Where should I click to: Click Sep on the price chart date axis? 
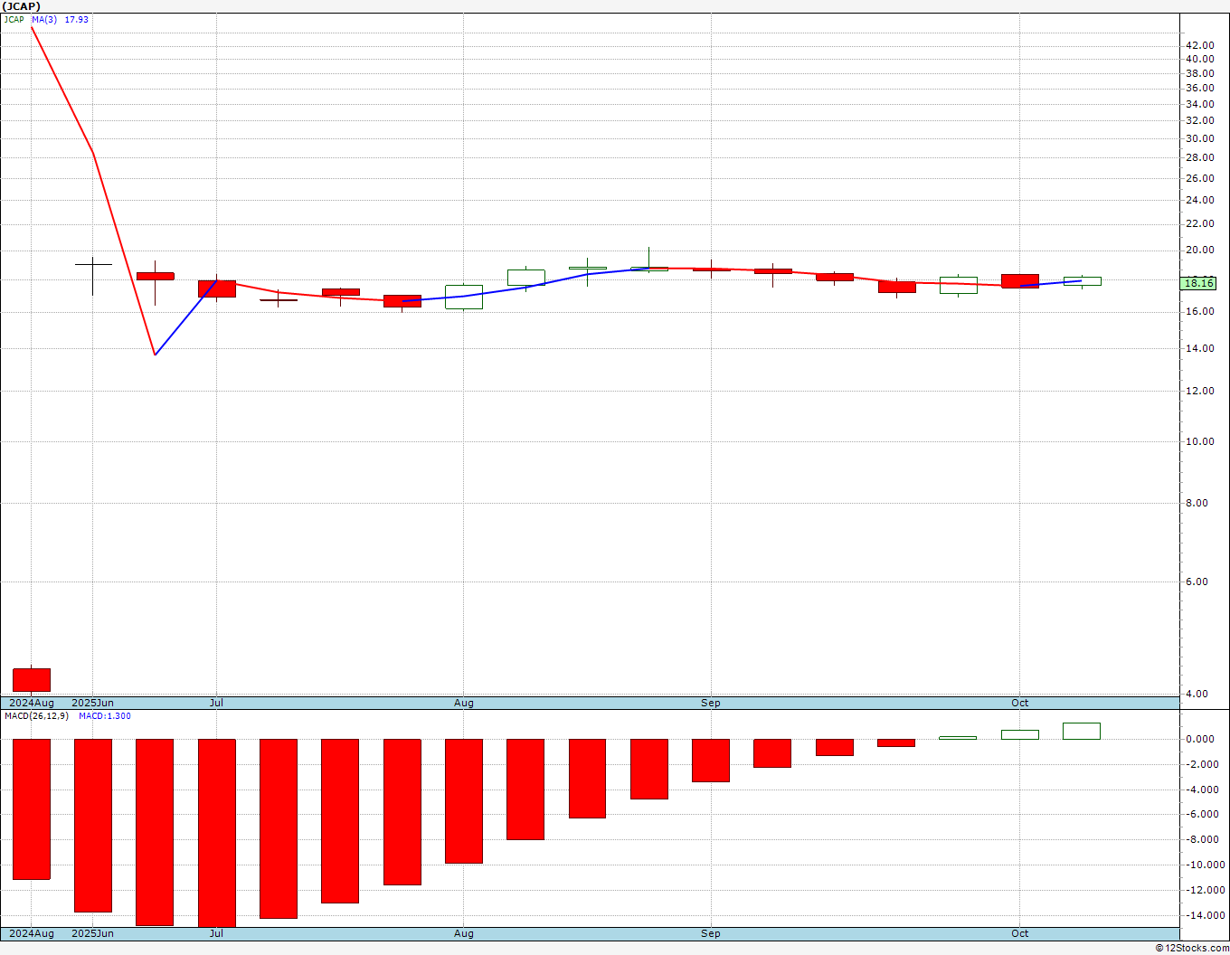[x=711, y=703]
